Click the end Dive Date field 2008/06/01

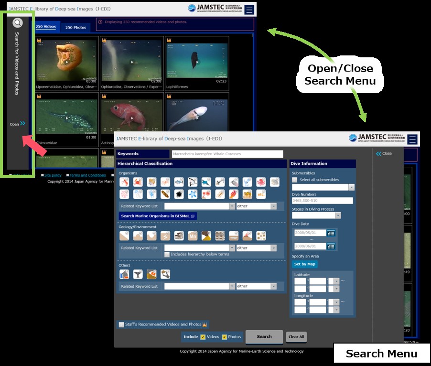point(310,246)
